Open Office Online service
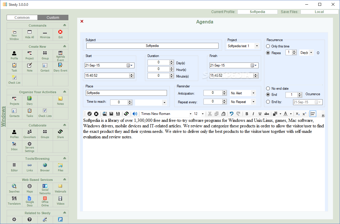This screenshot has height=224, width=340. 45,201
